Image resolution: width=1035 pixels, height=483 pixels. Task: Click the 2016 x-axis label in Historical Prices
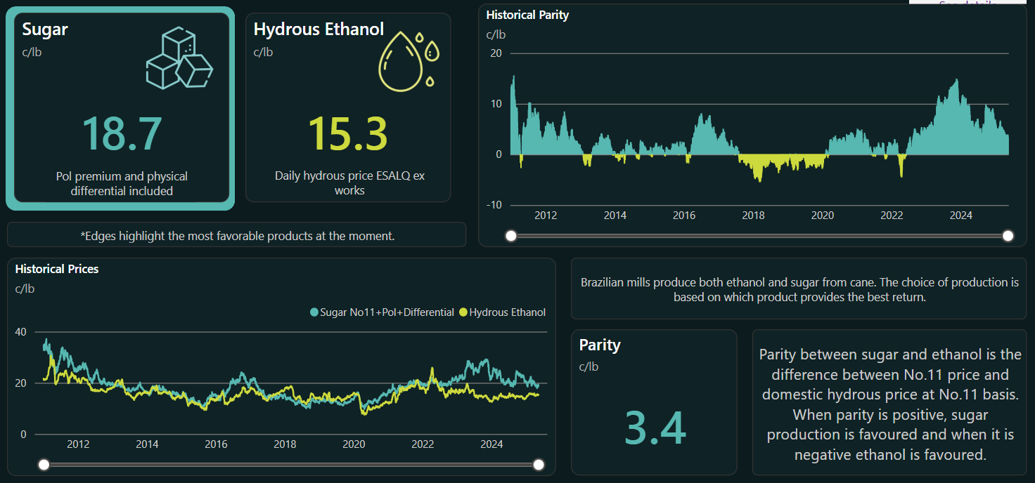216,444
